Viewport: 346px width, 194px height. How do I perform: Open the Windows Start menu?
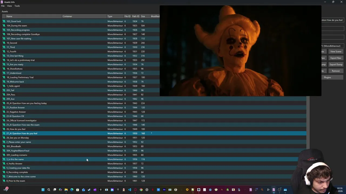(x=43, y=190)
